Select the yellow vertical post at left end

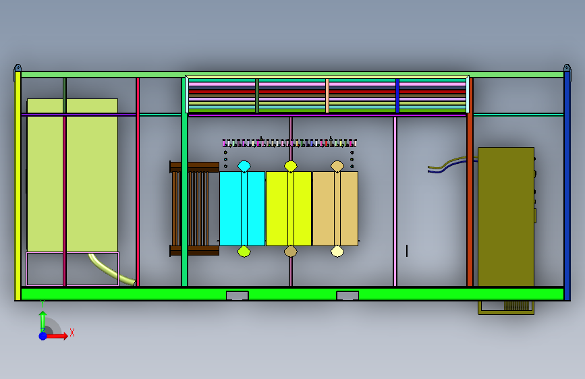point(18,185)
